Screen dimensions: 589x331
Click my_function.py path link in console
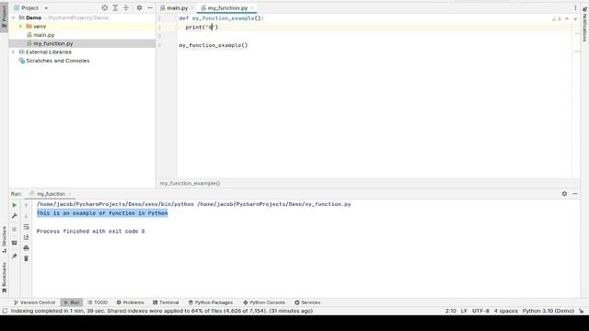tap(274, 204)
